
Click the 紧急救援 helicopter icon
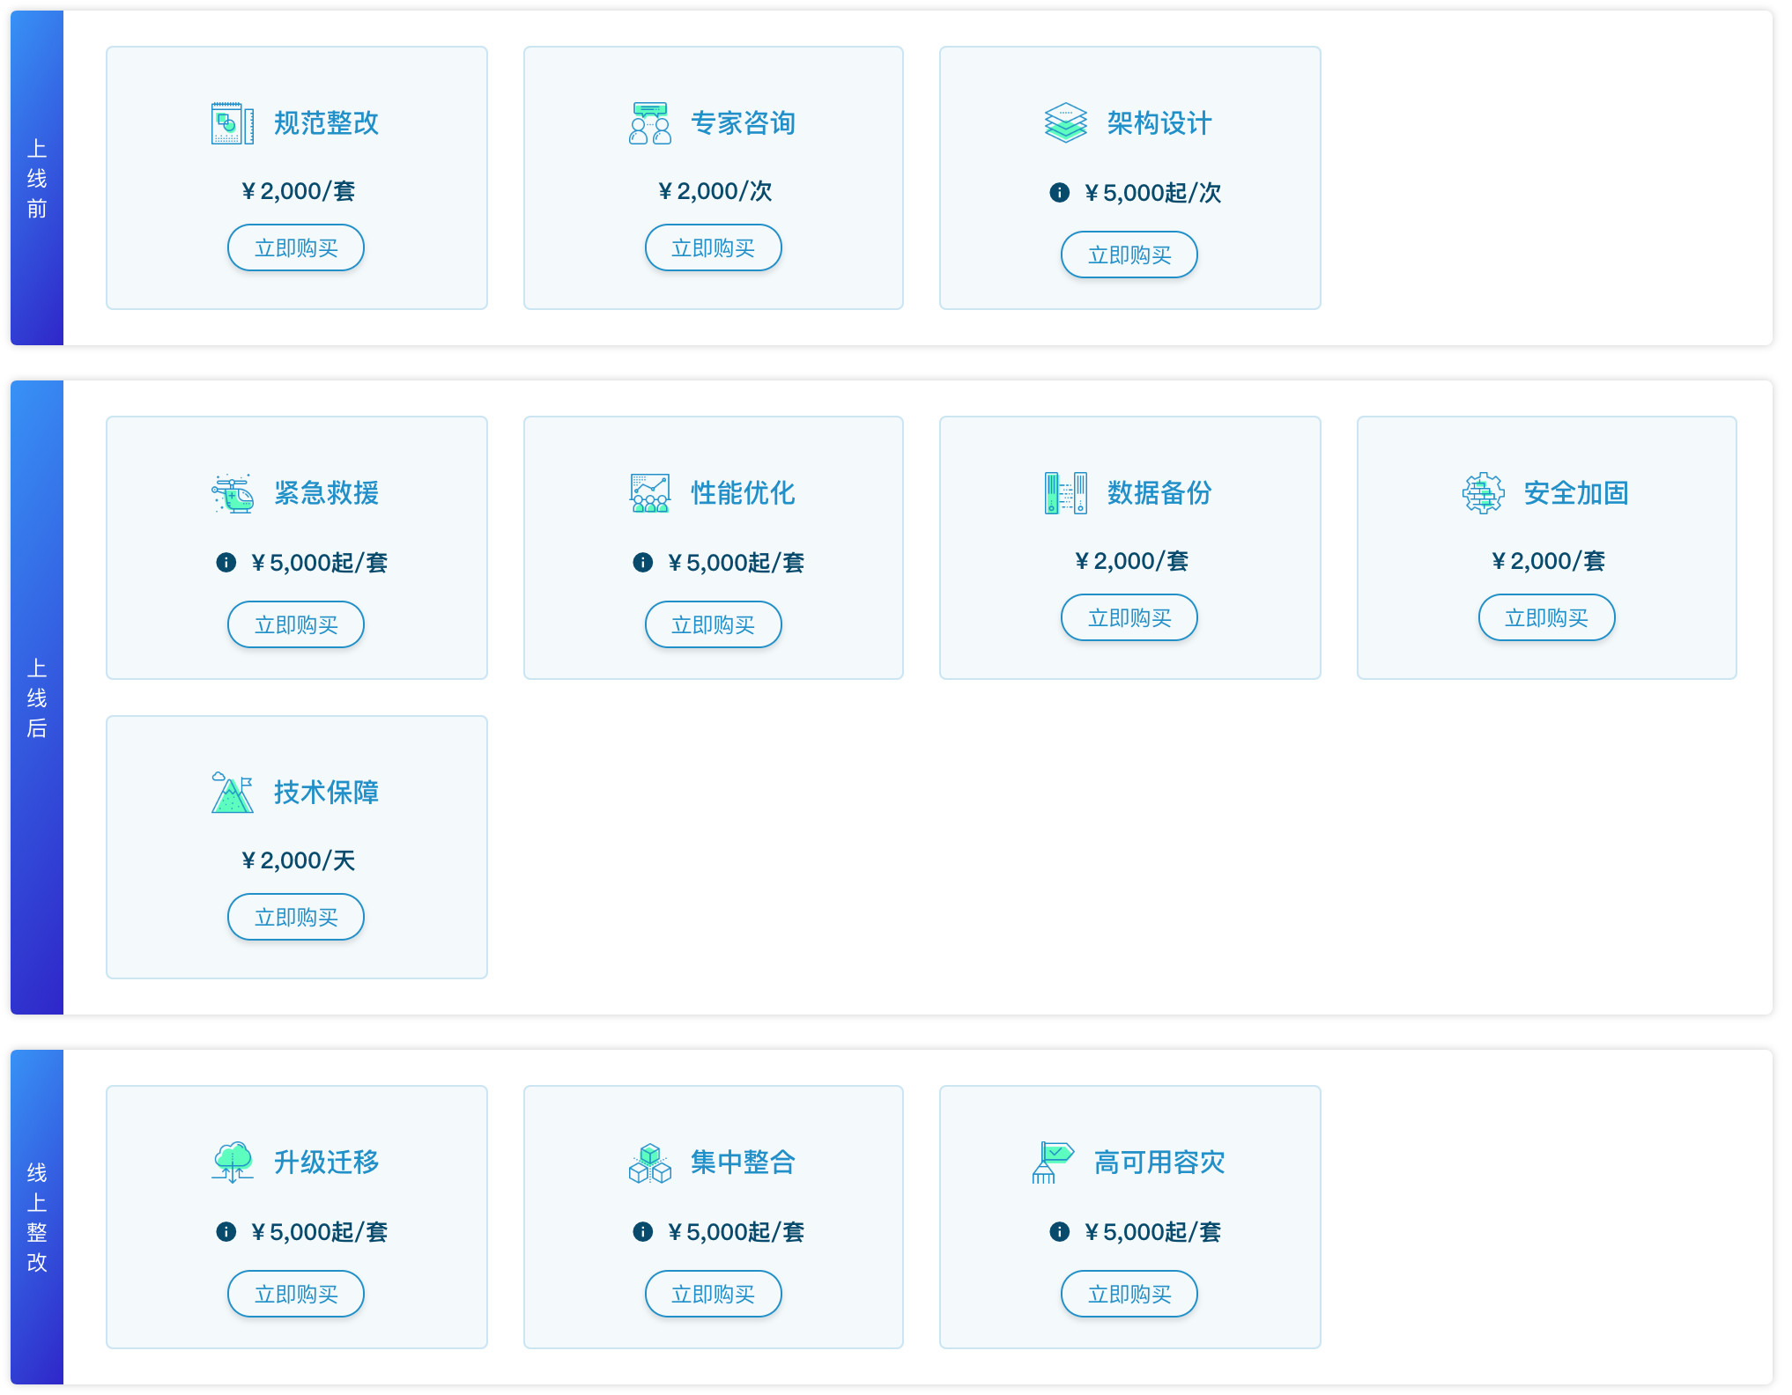pos(233,493)
